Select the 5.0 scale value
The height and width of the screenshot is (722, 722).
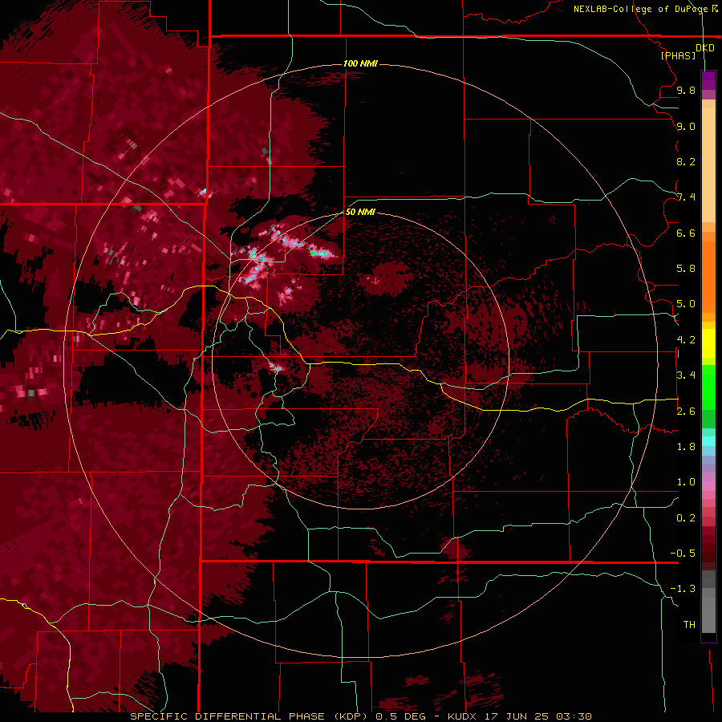[x=686, y=304]
